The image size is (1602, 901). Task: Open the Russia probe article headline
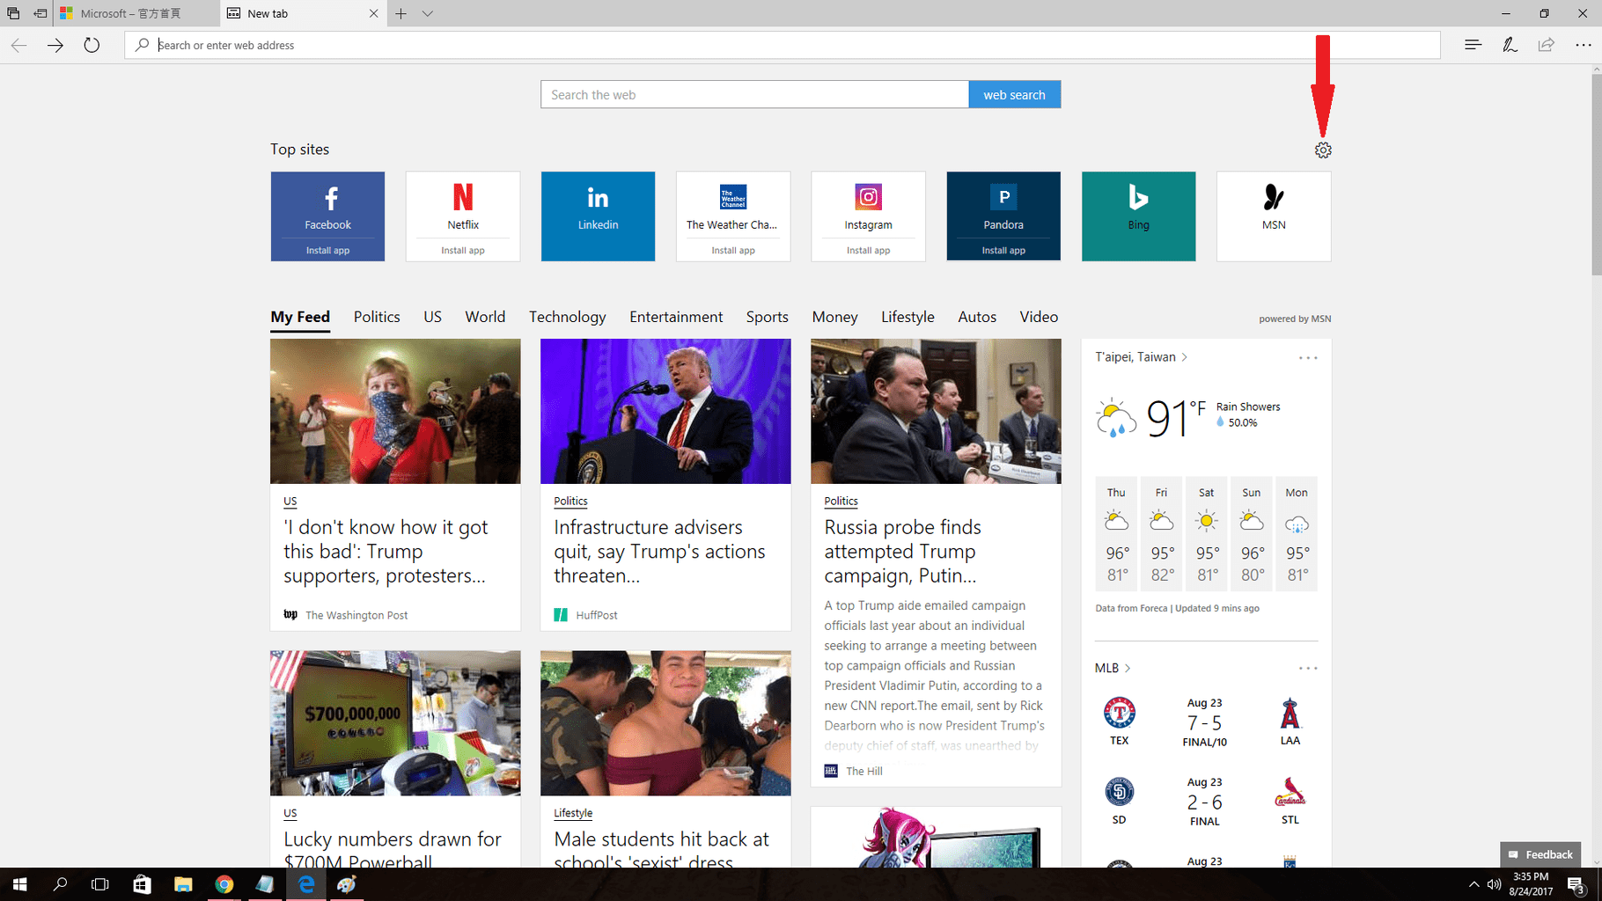point(902,552)
